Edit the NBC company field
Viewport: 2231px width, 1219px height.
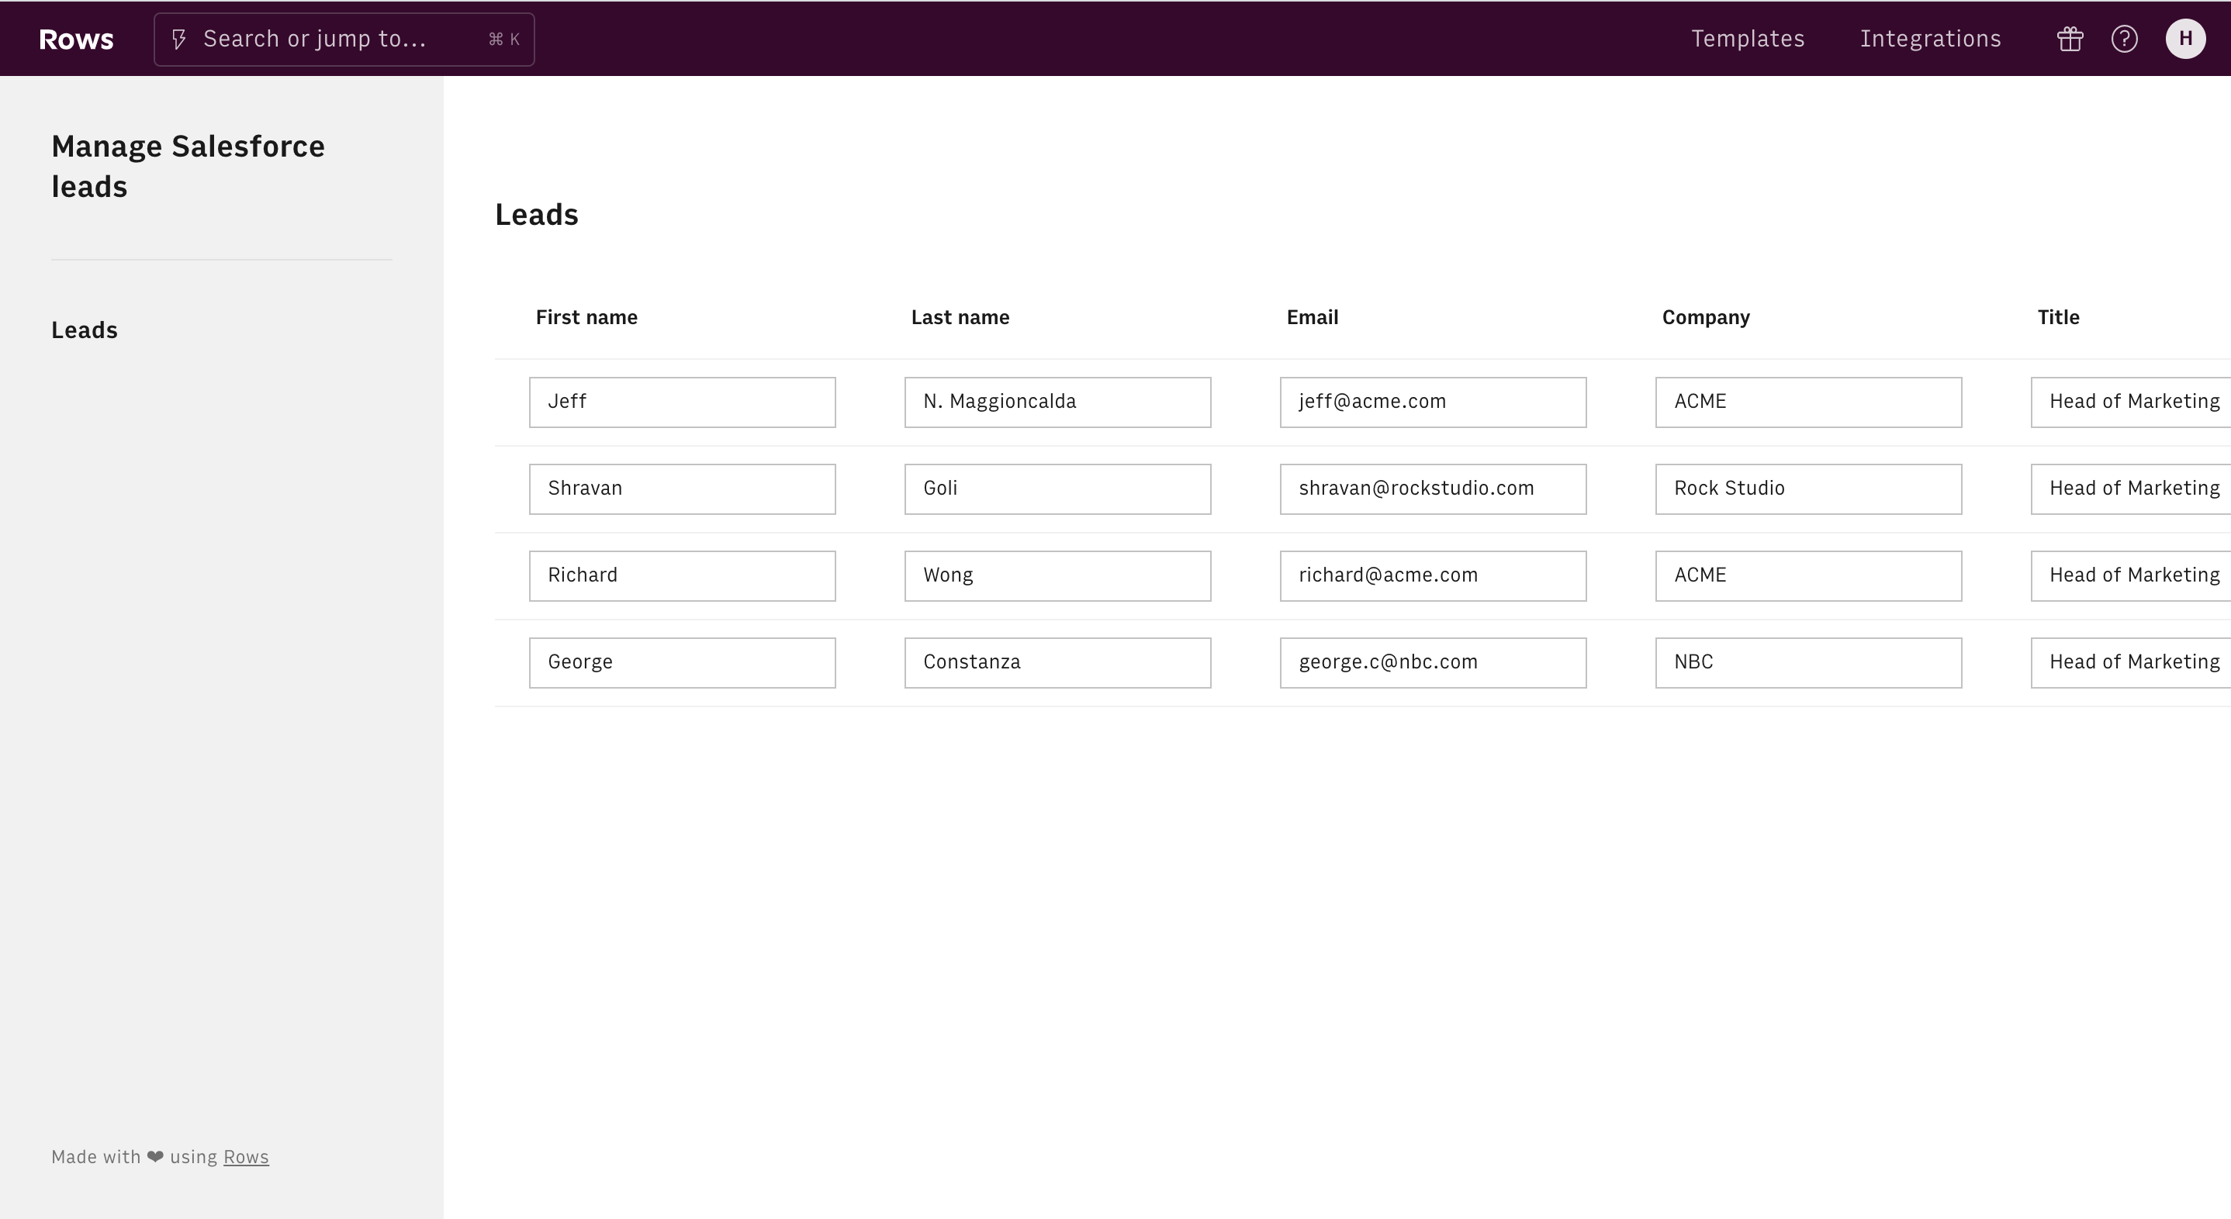pos(1808,663)
